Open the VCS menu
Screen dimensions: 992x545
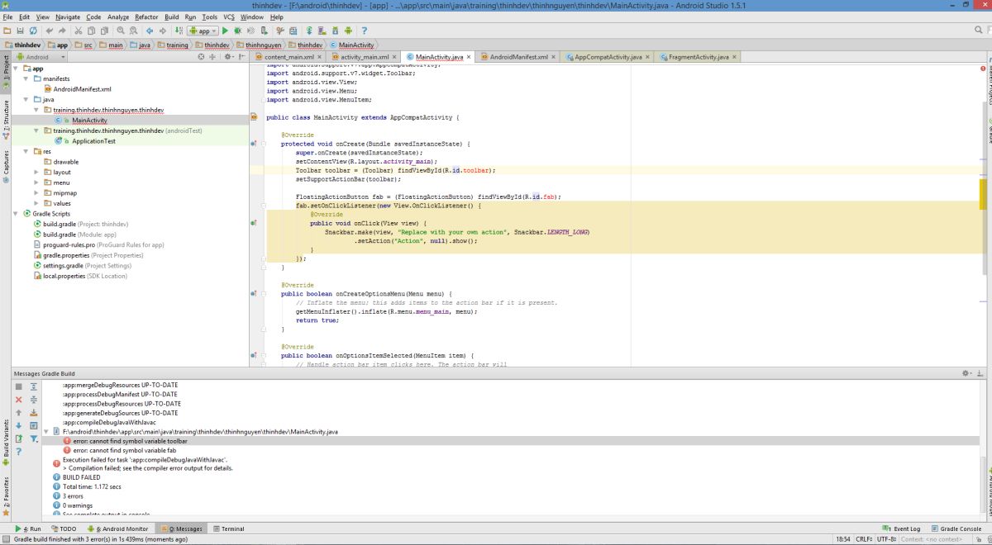coord(229,17)
